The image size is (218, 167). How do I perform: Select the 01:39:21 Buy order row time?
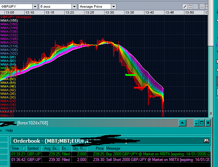point(18,154)
